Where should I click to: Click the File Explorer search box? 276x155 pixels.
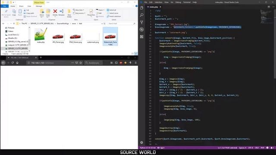pyautogui.click(x=122, y=24)
